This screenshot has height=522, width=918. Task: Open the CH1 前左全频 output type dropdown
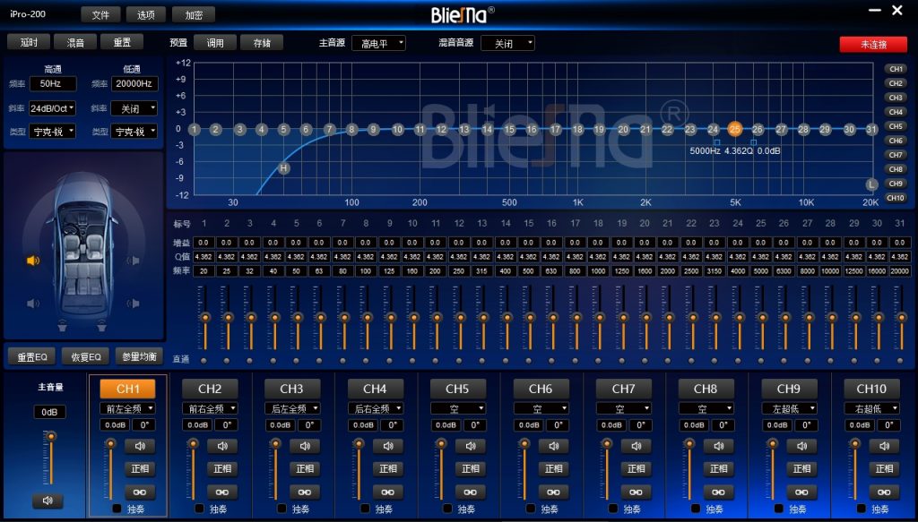(127, 408)
